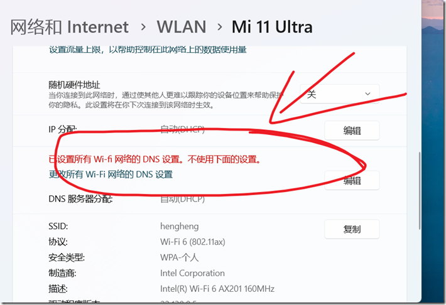This screenshot has width=446, height=305.
Task: Click desktop wallpaper beside the settings window
Action: coord(433,152)
